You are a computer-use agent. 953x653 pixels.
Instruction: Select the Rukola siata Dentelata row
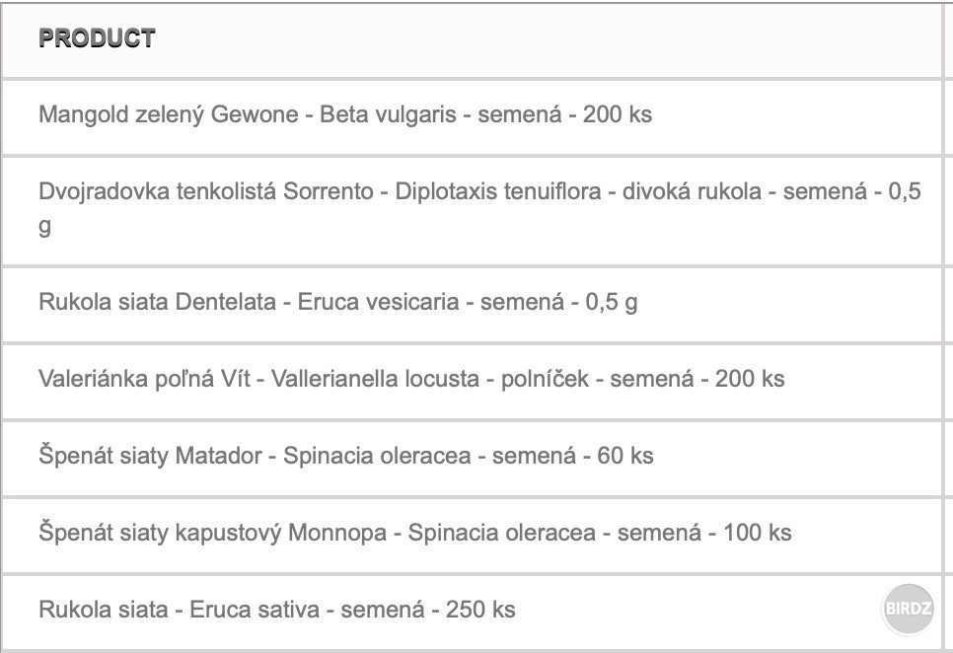click(157, 302)
